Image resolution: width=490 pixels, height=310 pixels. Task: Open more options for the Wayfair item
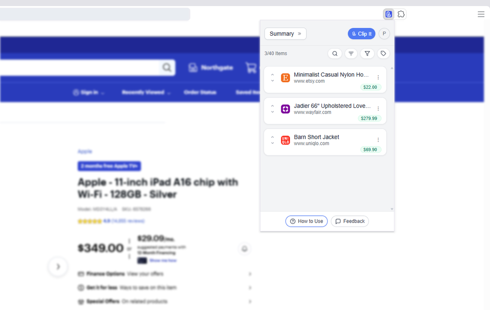point(378,109)
